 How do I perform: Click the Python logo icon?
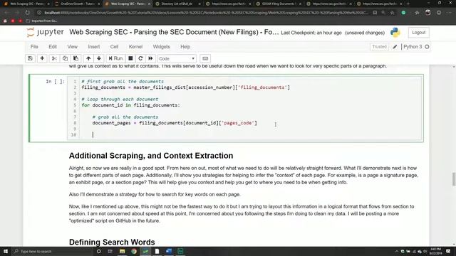[395, 33]
